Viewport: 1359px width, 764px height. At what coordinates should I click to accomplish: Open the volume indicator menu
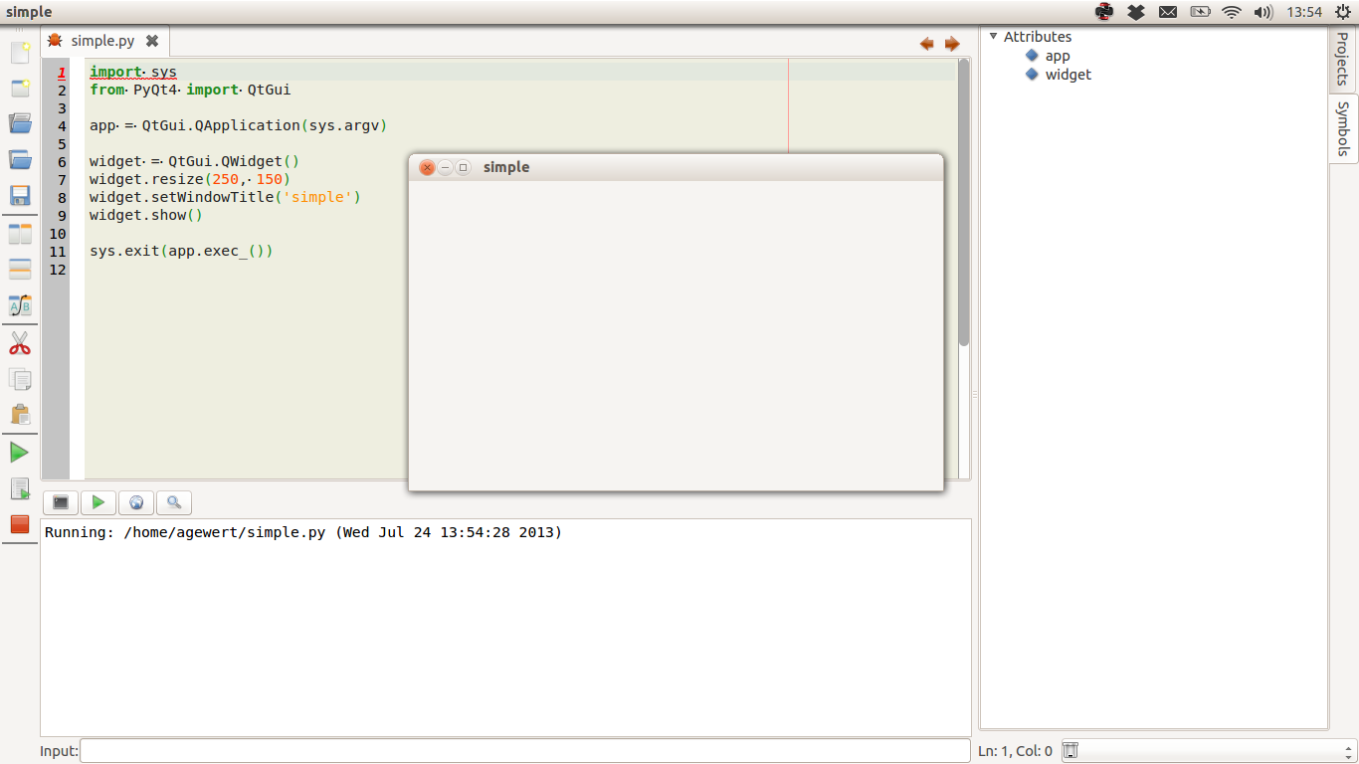point(1263,12)
